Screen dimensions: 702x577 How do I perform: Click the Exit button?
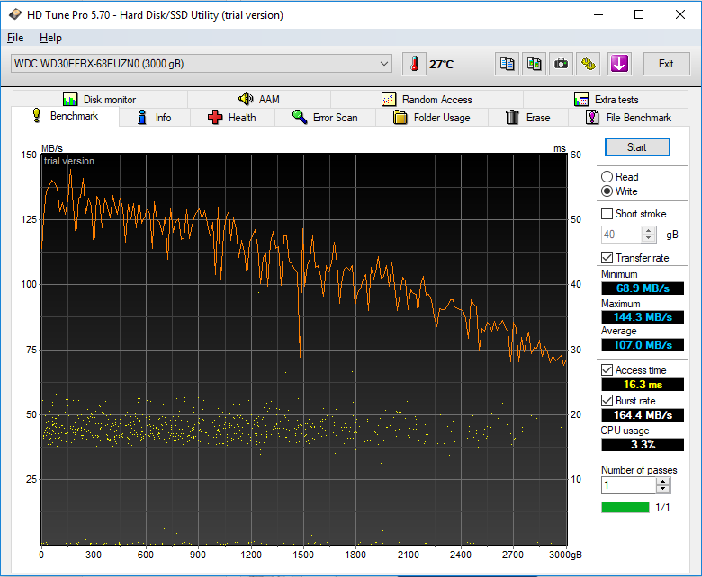click(x=666, y=64)
